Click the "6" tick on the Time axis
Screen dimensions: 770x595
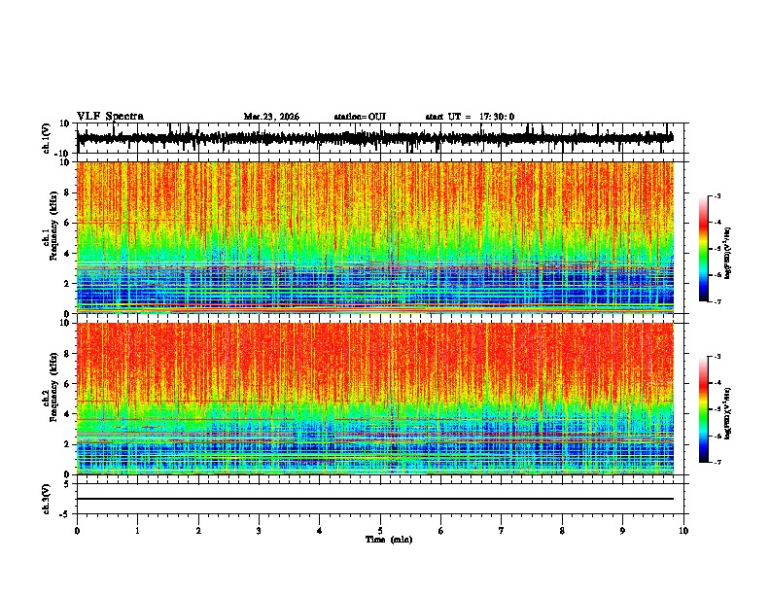tap(440, 531)
